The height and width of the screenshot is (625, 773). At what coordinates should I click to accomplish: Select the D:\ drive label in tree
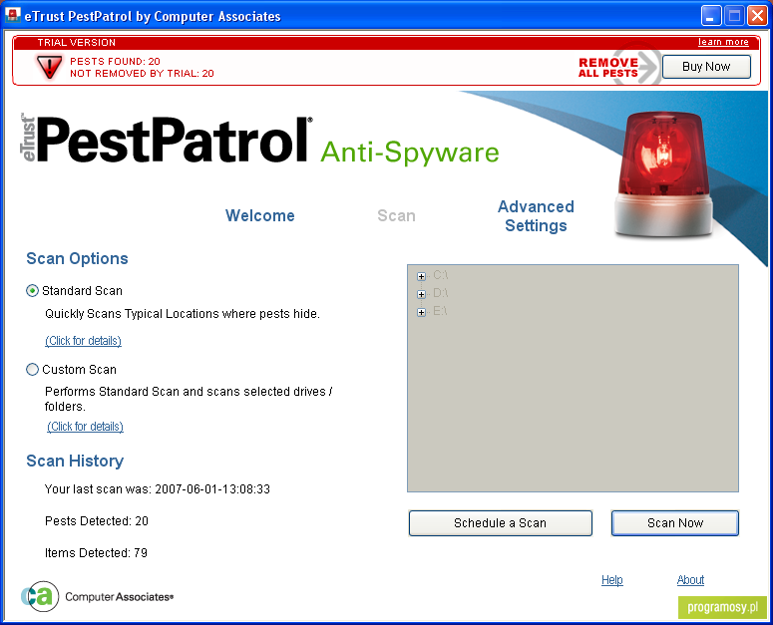click(440, 293)
